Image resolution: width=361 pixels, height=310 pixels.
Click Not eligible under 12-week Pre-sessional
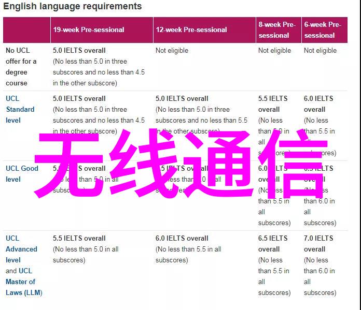[x=172, y=51]
